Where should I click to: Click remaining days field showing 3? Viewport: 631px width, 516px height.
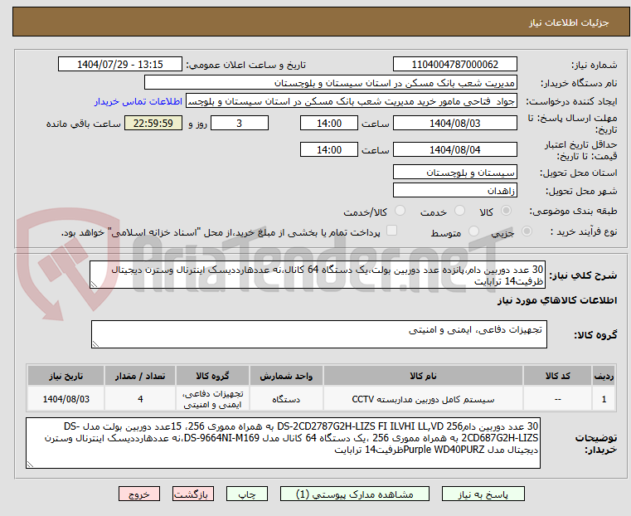tap(240, 123)
